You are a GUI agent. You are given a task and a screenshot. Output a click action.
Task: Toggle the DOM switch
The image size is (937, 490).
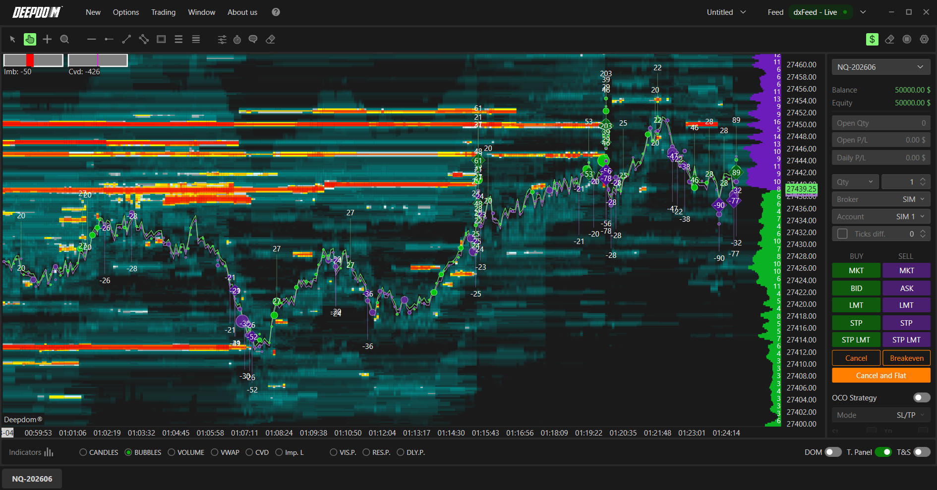click(x=833, y=452)
